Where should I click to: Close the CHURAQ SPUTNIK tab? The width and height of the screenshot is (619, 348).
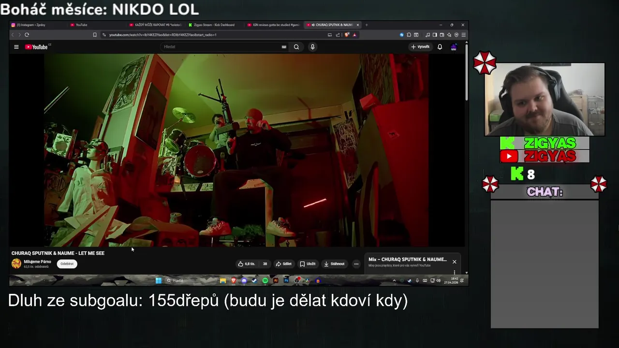tap(358, 25)
